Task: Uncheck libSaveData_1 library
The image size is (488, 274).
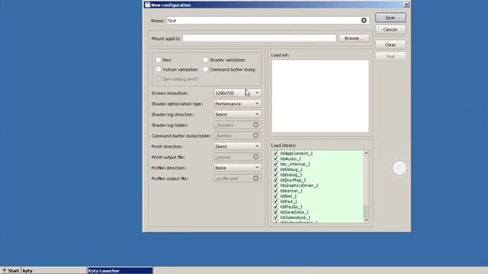Action: pyautogui.click(x=275, y=212)
